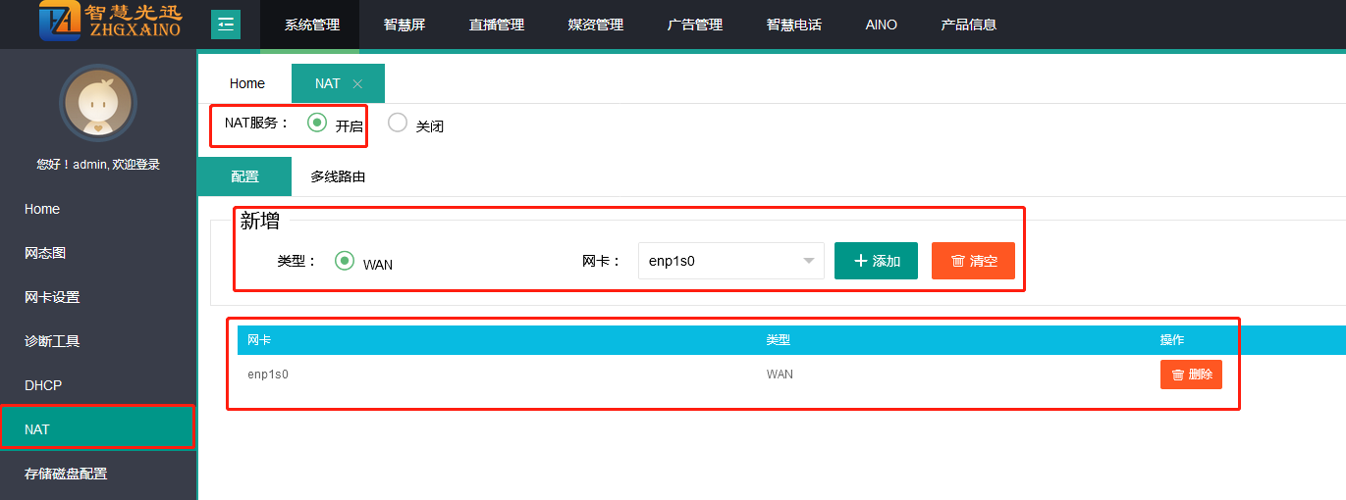Switch to the Home tab

[247, 83]
